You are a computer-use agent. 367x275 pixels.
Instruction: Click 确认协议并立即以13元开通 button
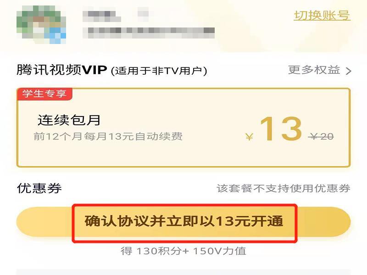[183, 222]
